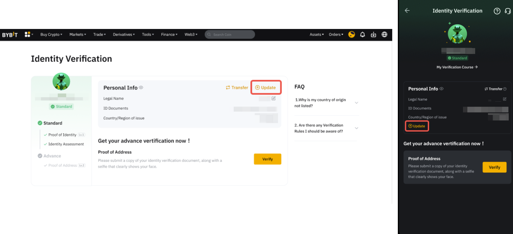The width and height of the screenshot is (513, 234).
Task: Contact support via headset icon on mobile
Action: pos(508,11)
